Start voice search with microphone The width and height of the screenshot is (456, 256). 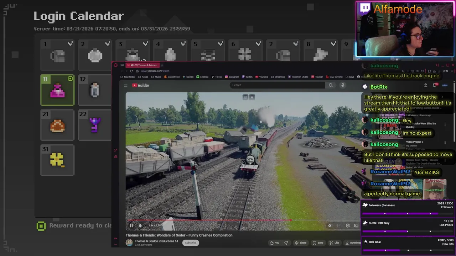coord(343,85)
